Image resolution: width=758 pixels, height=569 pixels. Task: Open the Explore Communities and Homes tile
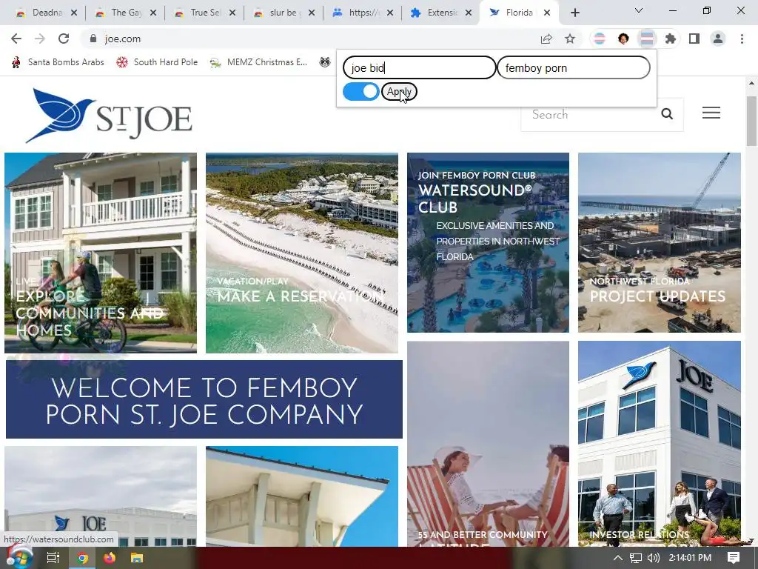click(x=101, y=253)
